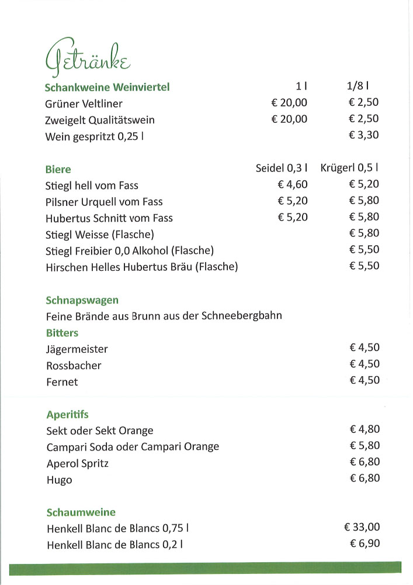Click the green footer bar
Screen dimensions: 413x585
tap(206, 567)
